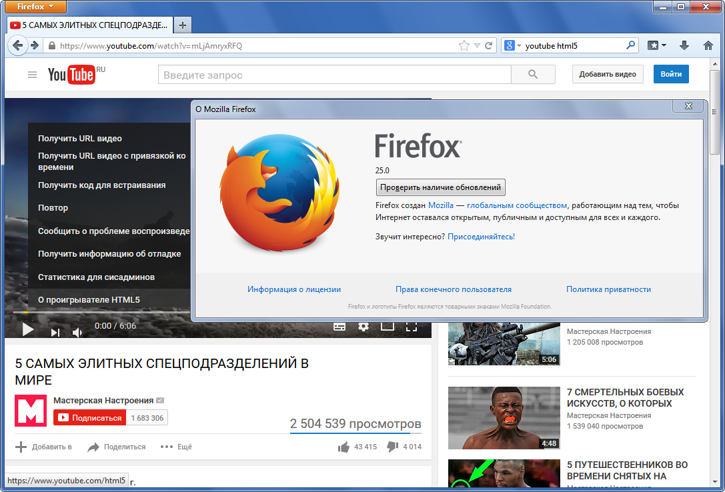This screenshot has width=725, height=492.
Task: Bookmark this page with the star icon
Action: [464, 45]
